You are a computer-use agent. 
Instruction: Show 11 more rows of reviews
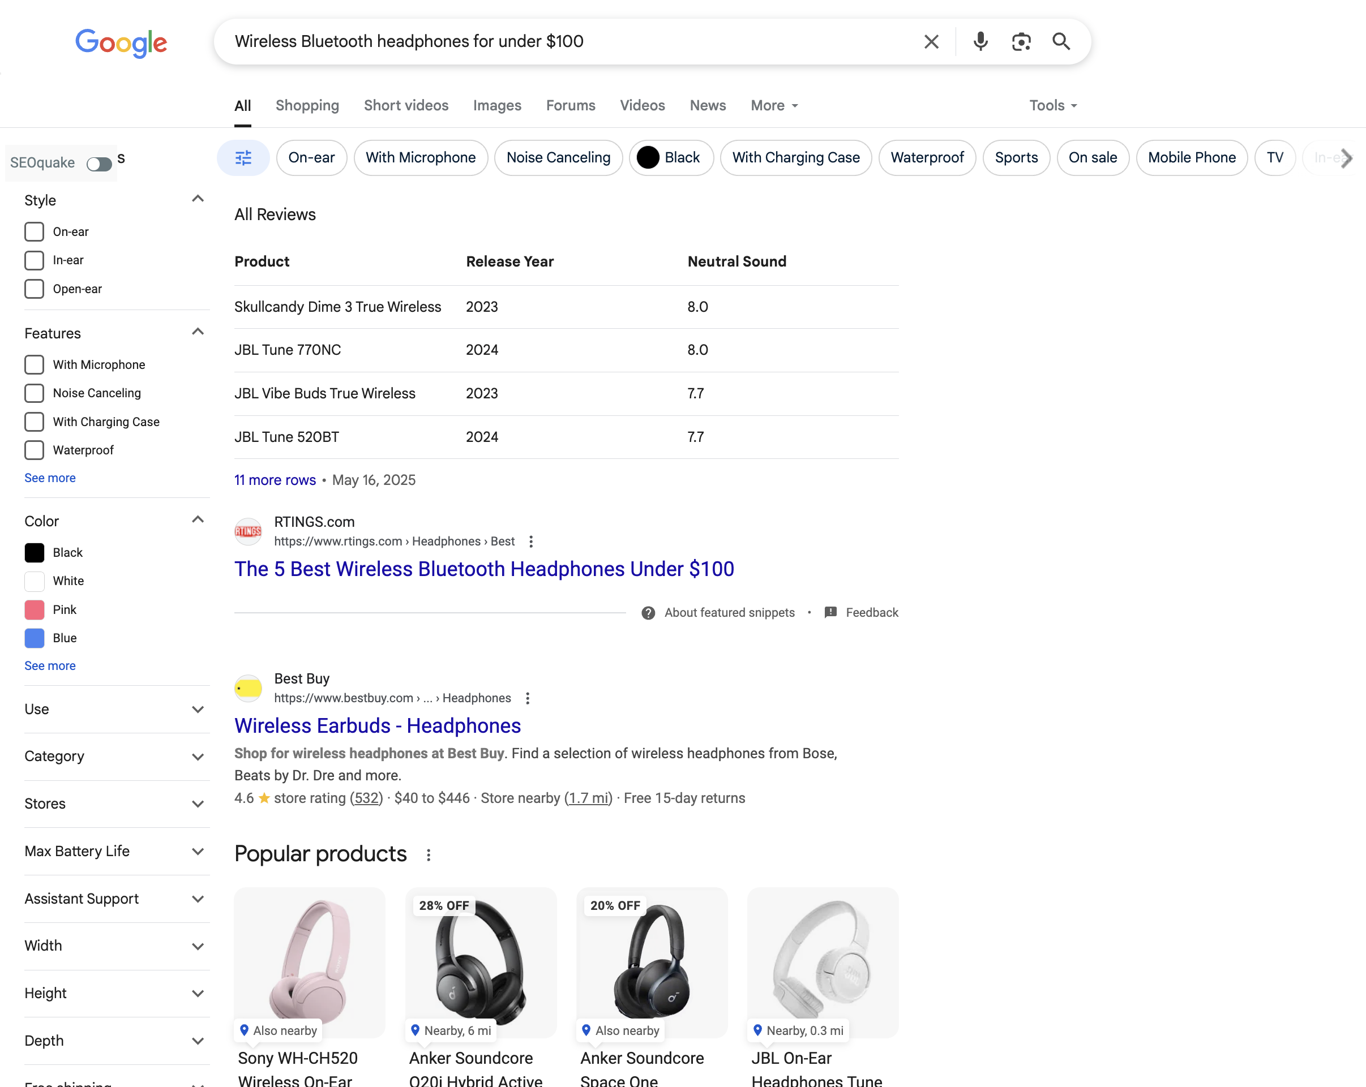(275, 480)
